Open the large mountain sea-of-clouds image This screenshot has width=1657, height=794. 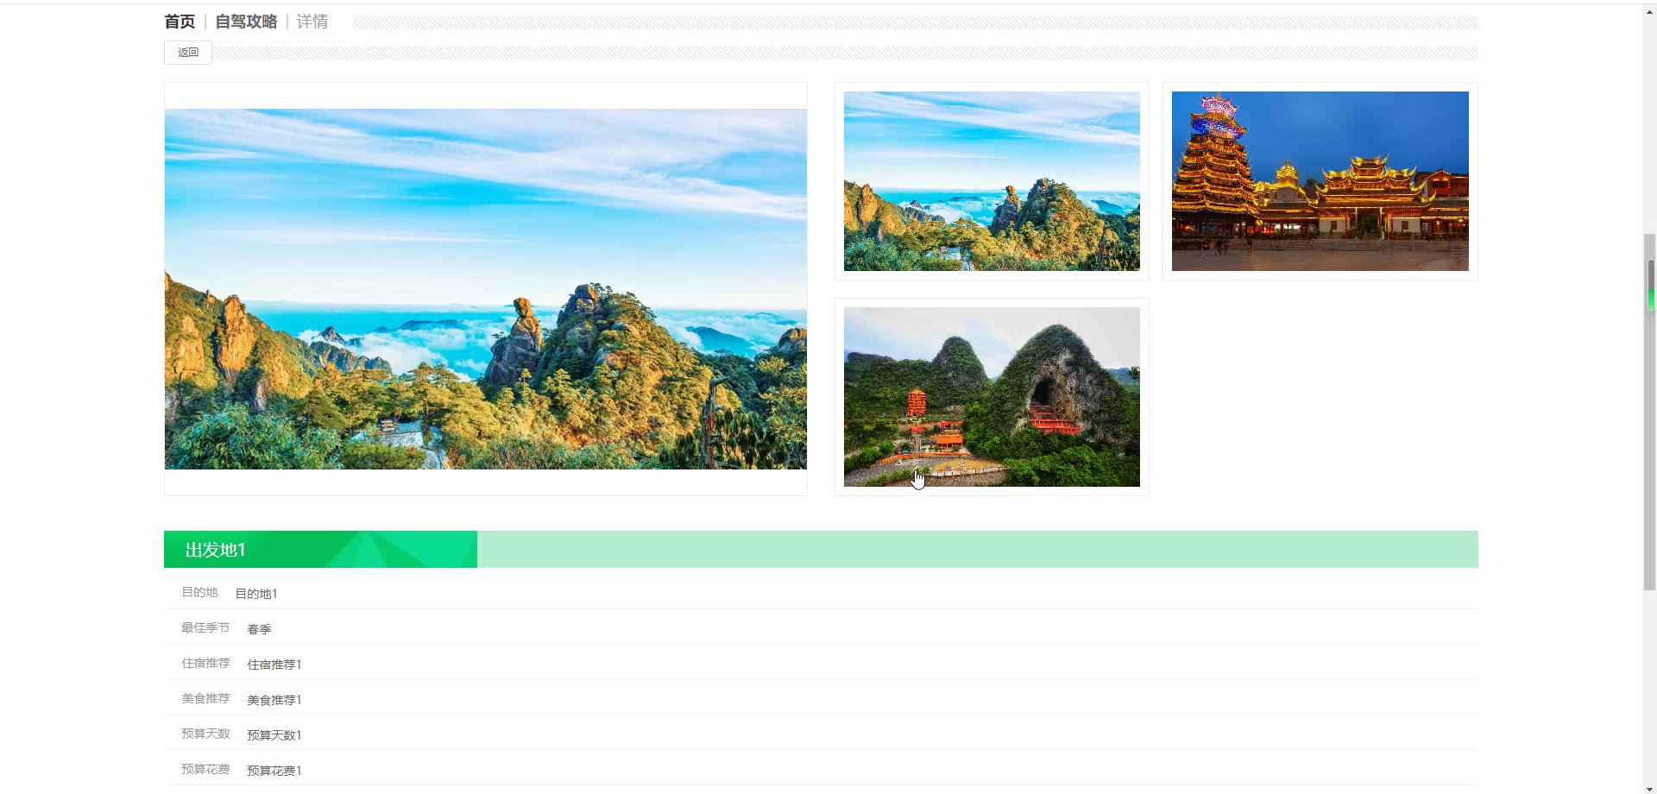pyautogui.click(x=486, y=289)
